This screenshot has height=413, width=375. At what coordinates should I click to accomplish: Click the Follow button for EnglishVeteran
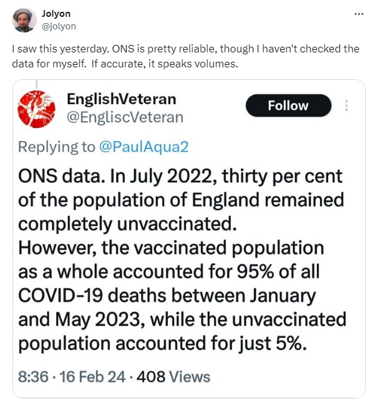click(288, 105)
